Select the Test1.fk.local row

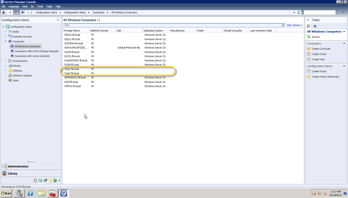click(72, 69)
